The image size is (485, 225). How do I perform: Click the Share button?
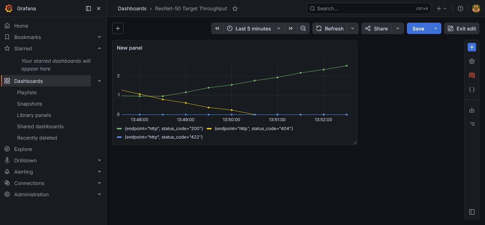377,28
